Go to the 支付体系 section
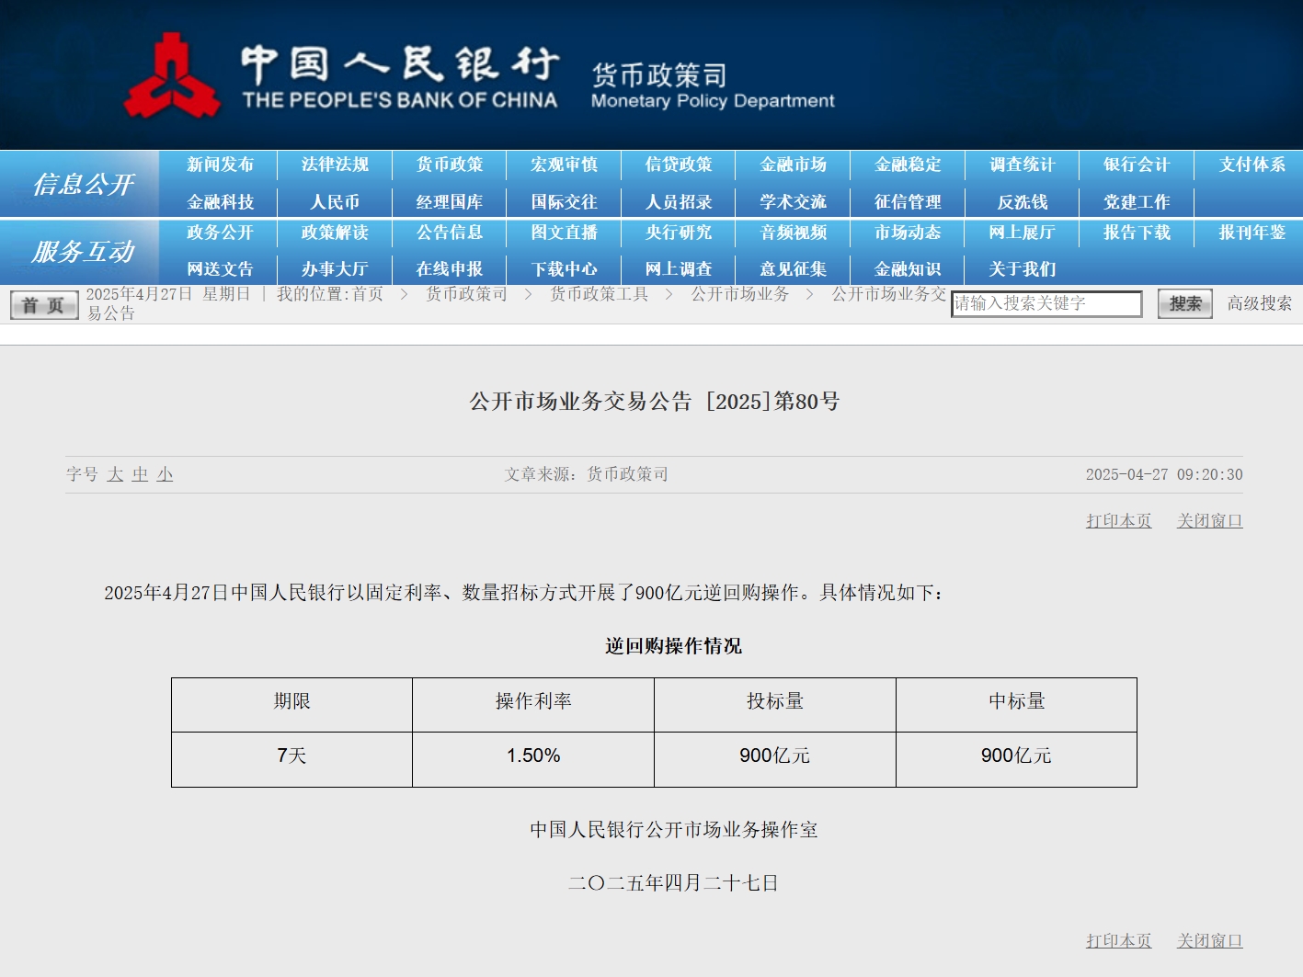Image resolution: width=1303 pixels, height=977 pixels. coord(1252,165)
